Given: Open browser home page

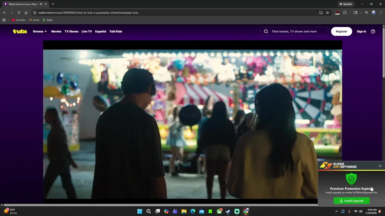Looking at the screenshot, I should click(x=26, y=13).
